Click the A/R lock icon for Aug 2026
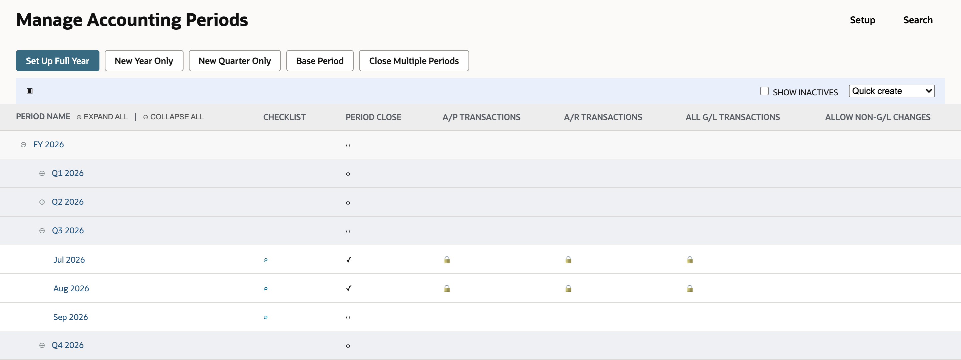Screen dimensions: 961x360 tap(568, 288)
